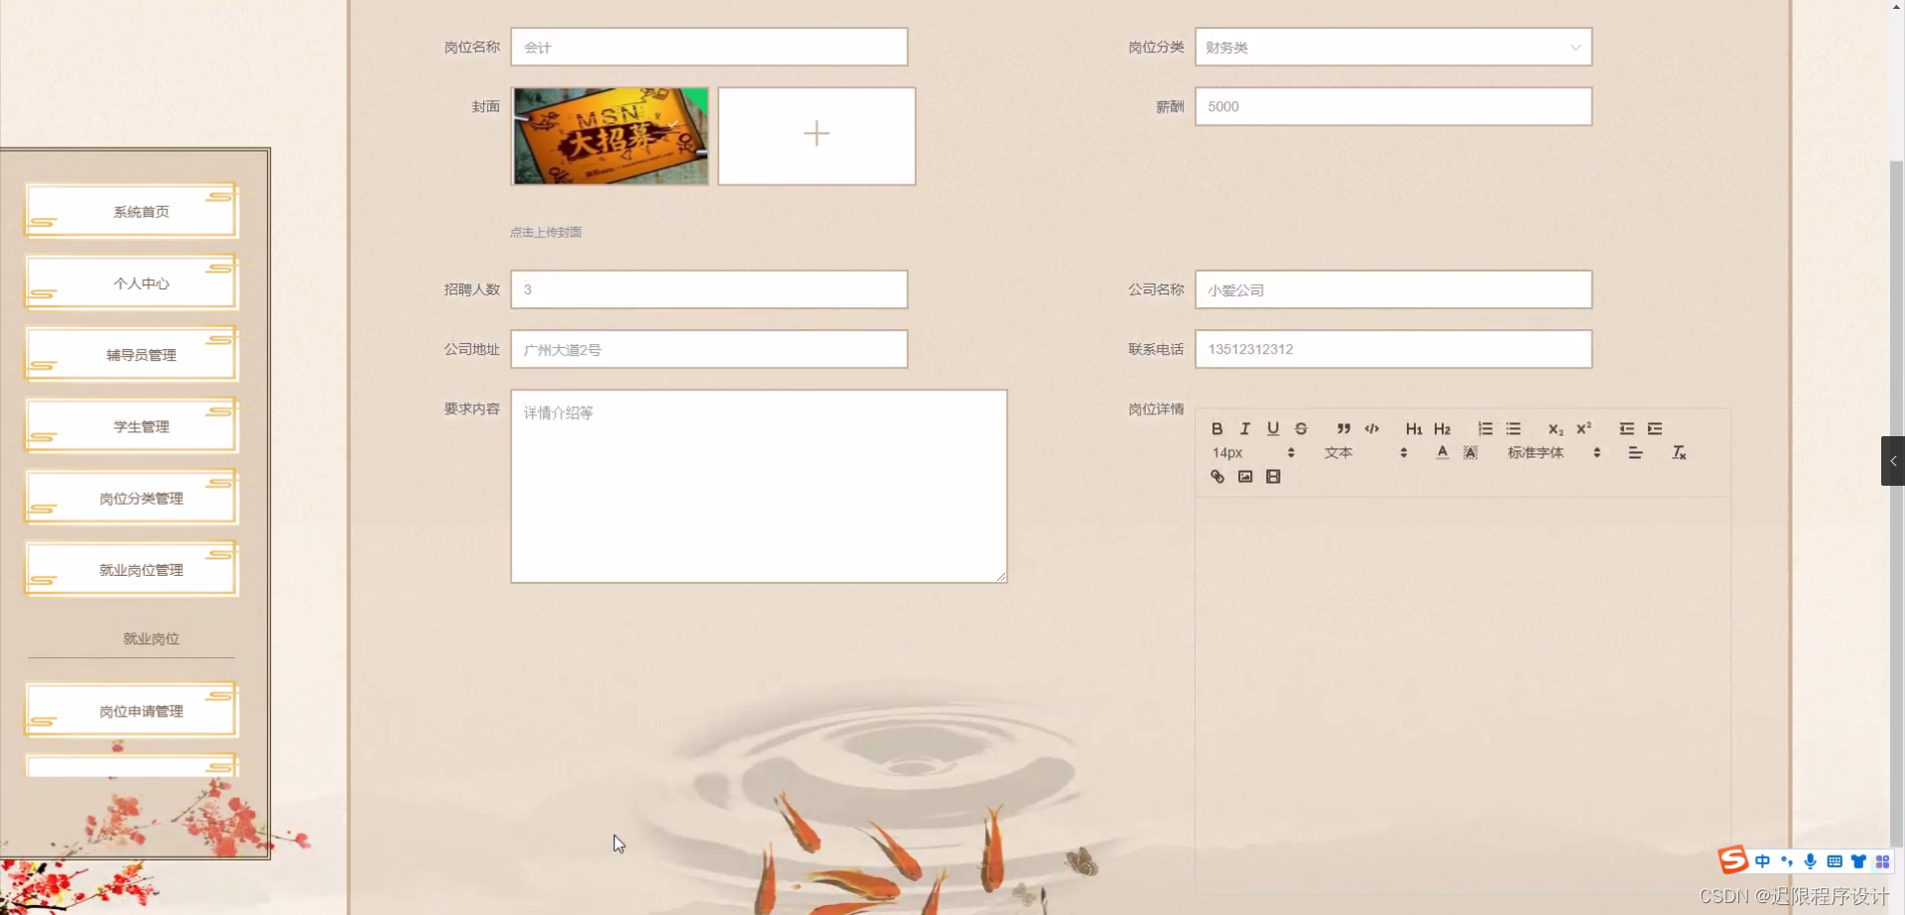
Task: Open the 文本 heading style dropdown
Action: pyautogui.click(x=1365, y=453)
